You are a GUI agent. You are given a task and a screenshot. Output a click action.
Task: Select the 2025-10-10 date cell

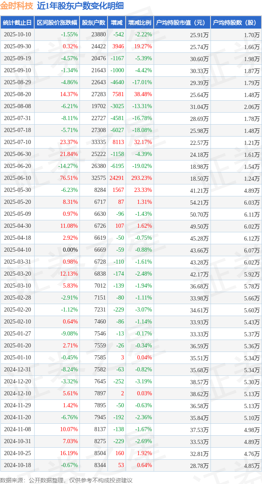click(17, 35)
